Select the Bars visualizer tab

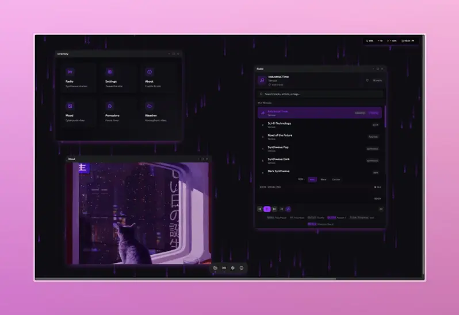312,180
